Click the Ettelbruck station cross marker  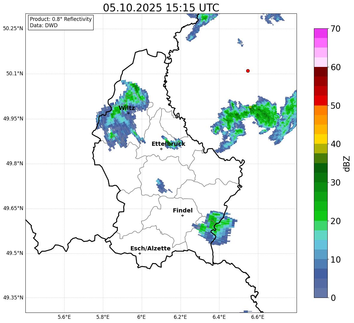(161, 149)
